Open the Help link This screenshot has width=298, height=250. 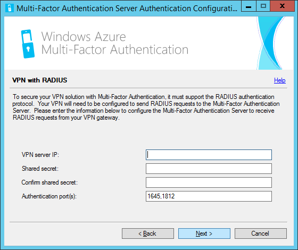280,80
